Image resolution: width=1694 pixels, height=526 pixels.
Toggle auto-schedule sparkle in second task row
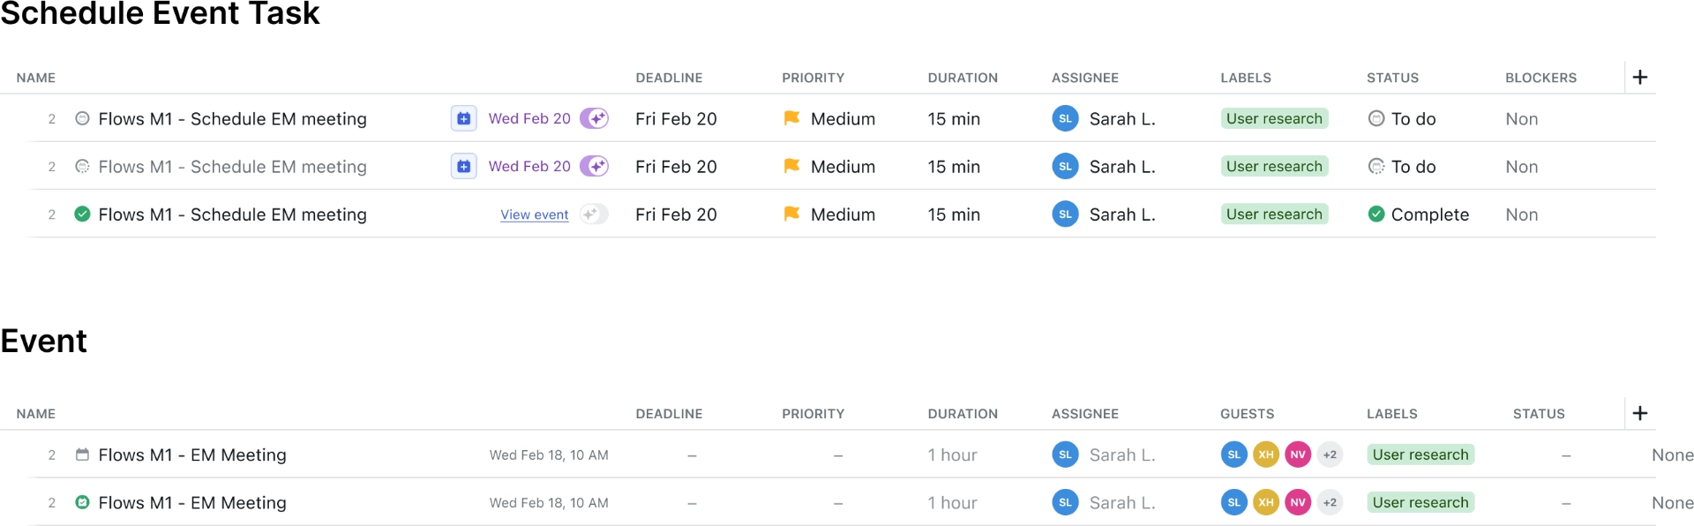click(x=594, y=166)
